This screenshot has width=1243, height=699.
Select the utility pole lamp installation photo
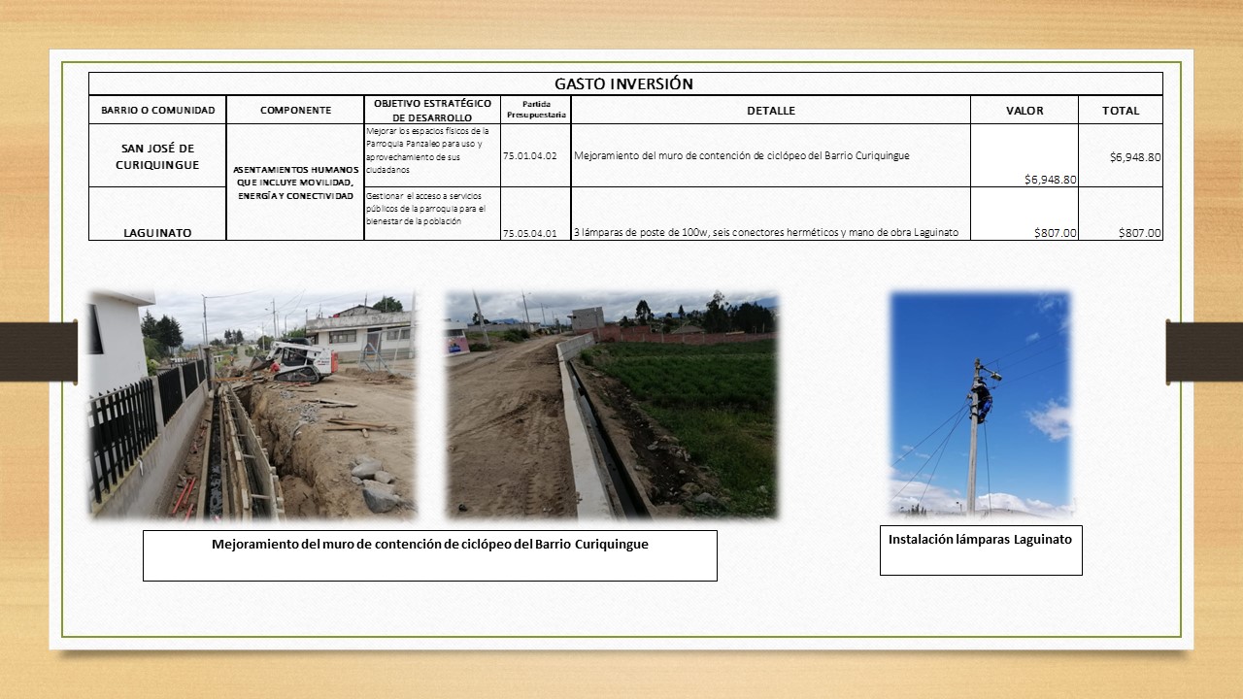(980, 403)
